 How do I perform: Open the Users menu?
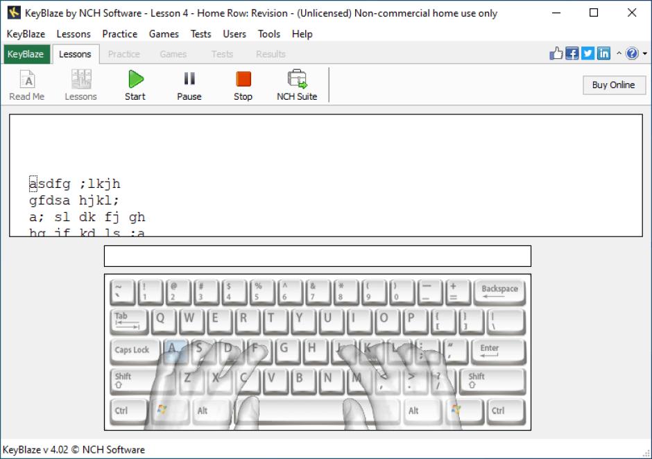pos(234,34)
